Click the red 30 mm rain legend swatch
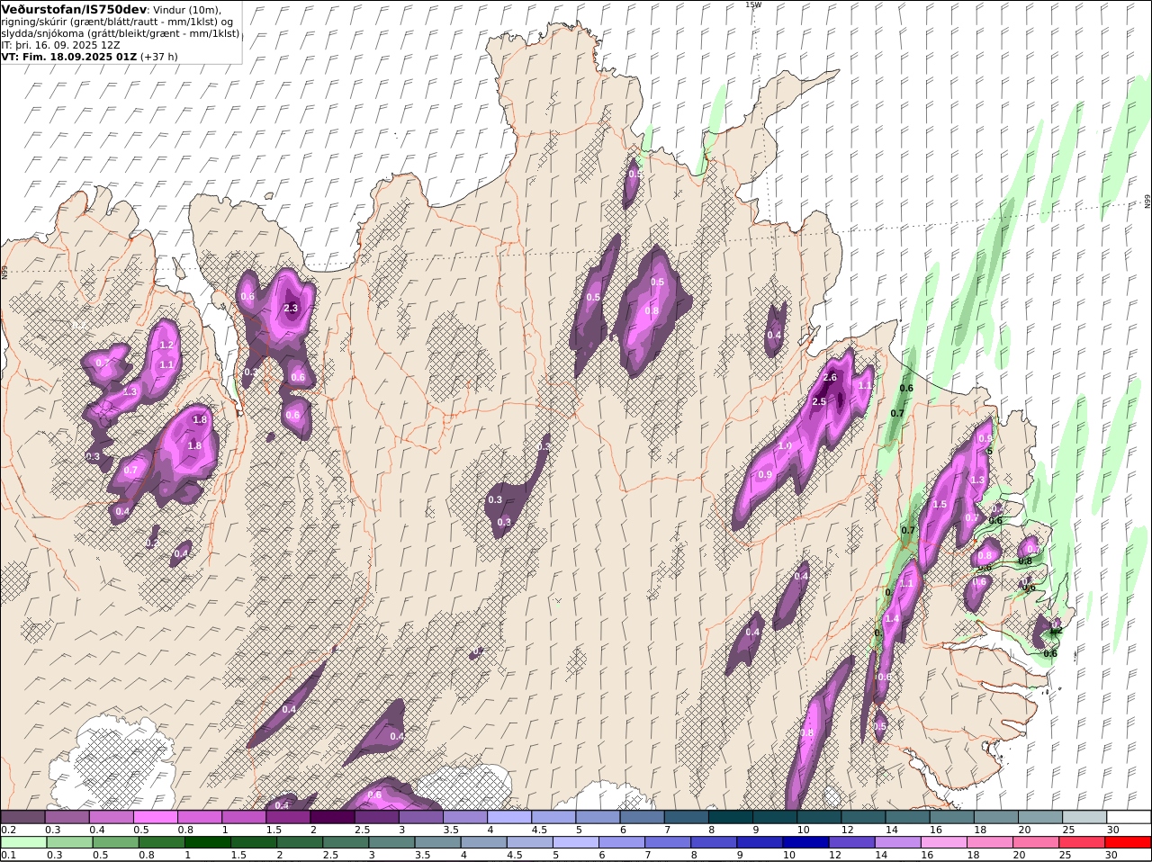The image size is (1152, 862). pos(1129,842)
